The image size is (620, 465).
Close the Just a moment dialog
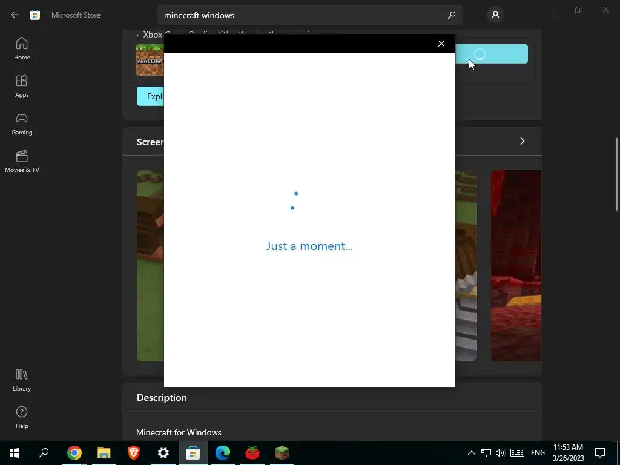pos(441,44)
